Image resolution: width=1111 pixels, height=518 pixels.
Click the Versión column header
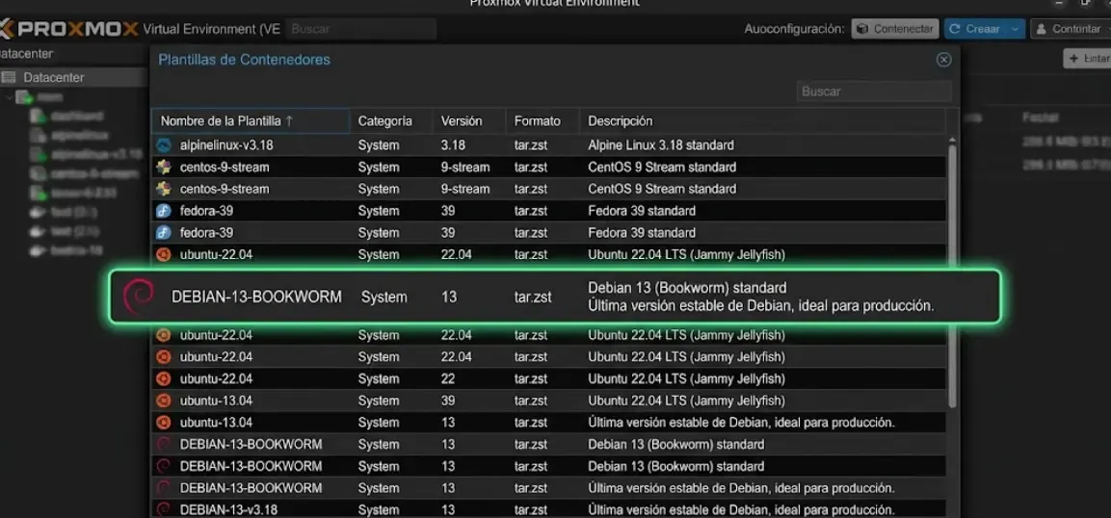[x=469, y=121]
